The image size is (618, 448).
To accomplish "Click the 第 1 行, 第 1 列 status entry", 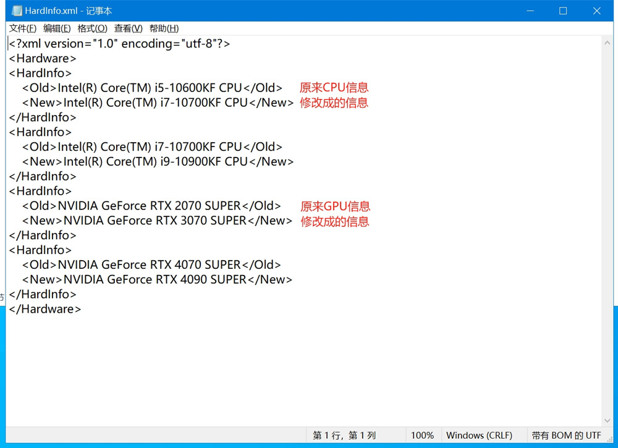I will (x=344, y=436).
